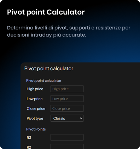
Task: Click the R3 result field
Action: [x=67, y=137]
